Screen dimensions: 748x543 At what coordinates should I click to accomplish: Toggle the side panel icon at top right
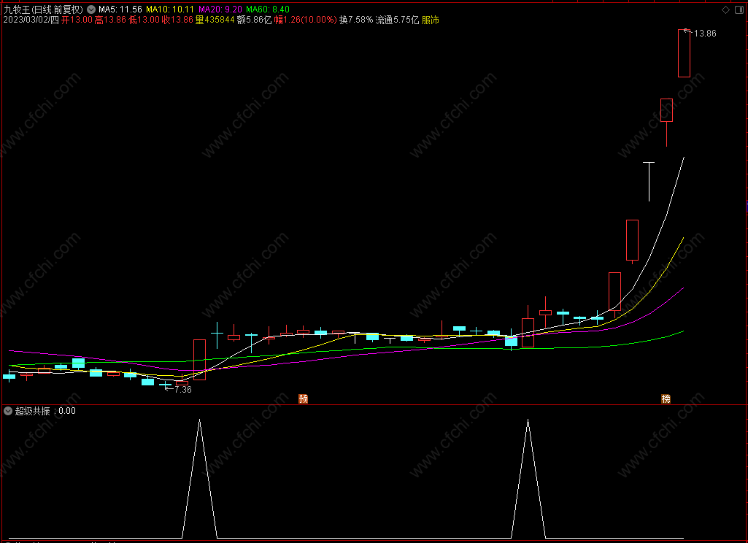coord(739,10)
